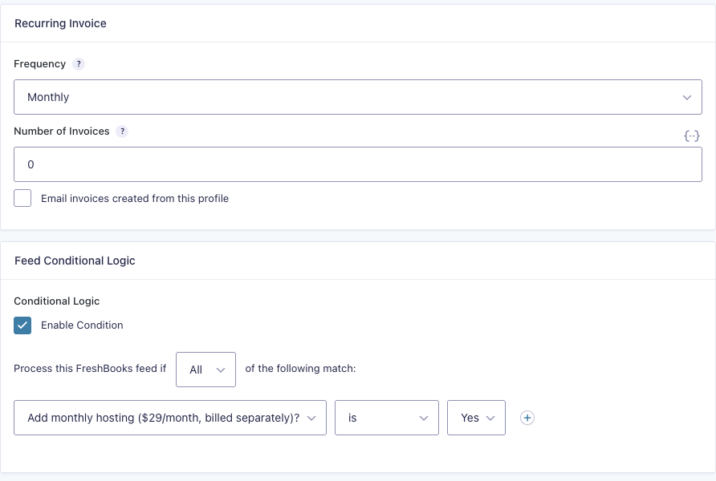
Task: Add another condition rule with plus icon
Action: [527, 418]
